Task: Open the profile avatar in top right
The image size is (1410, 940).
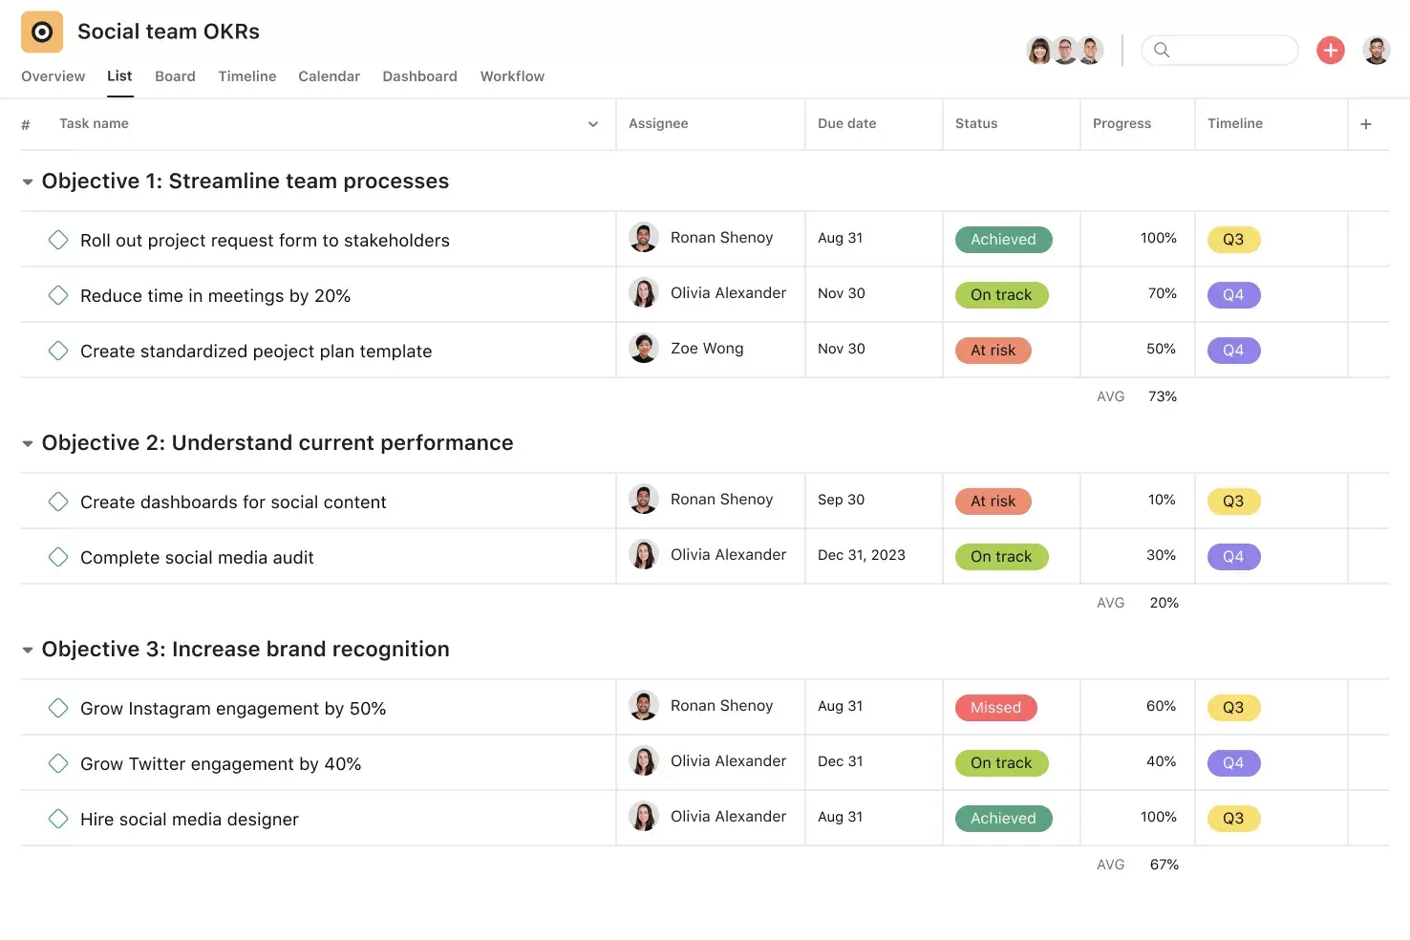Action: tap(1377, 50)
